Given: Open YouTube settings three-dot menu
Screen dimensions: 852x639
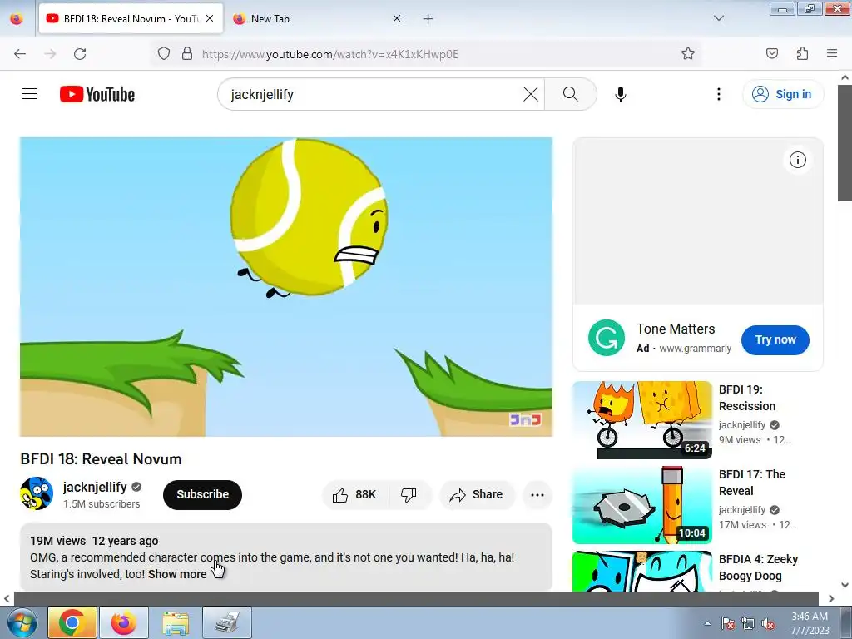Looking at the screenshot, I should pos(718,94).
